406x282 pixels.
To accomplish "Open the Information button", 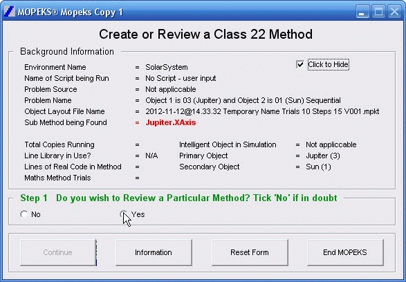I will point(154,252).
